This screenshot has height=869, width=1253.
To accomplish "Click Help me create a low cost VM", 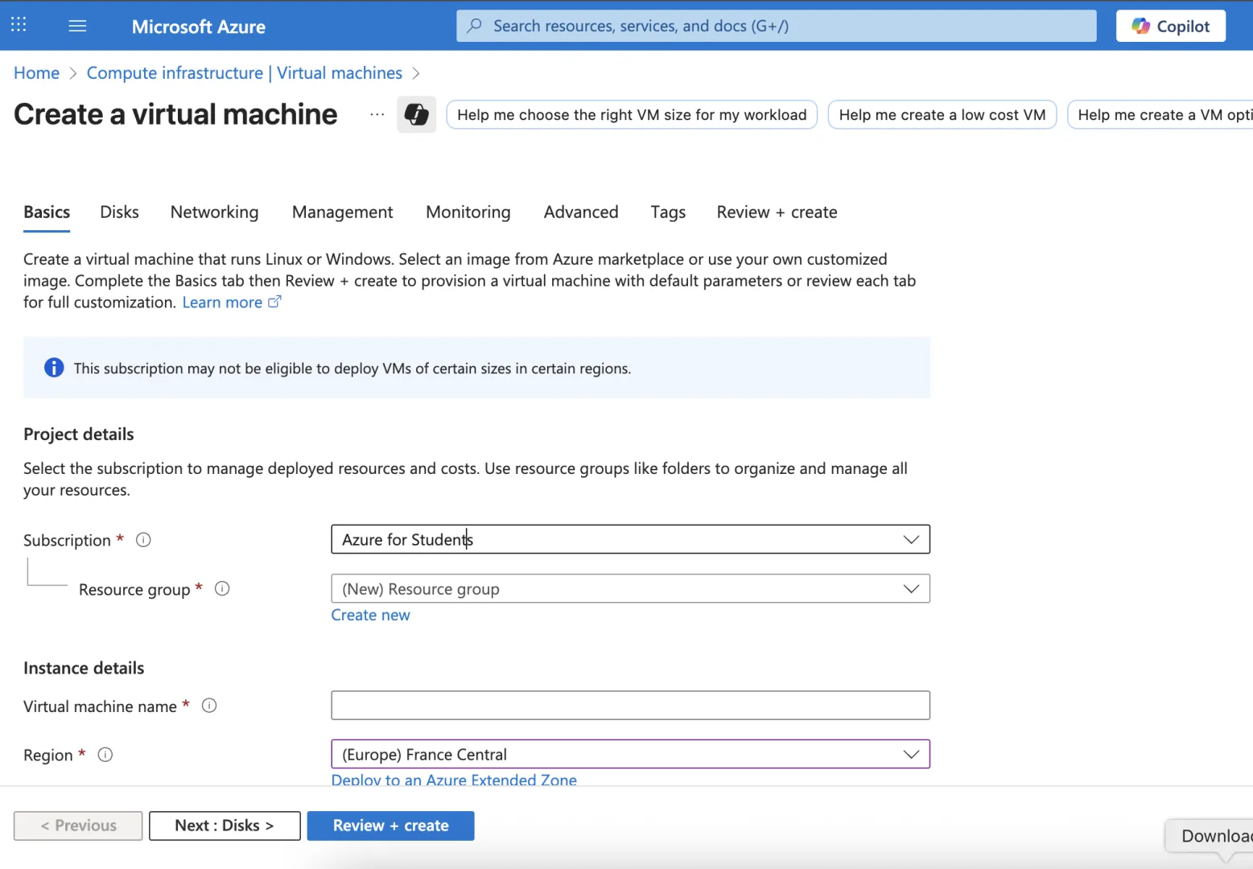I will click(942, 114).
